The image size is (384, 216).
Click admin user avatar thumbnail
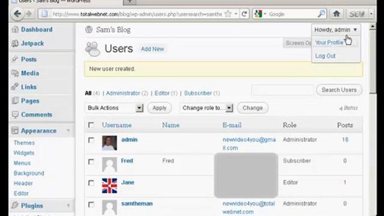(109, 143)
